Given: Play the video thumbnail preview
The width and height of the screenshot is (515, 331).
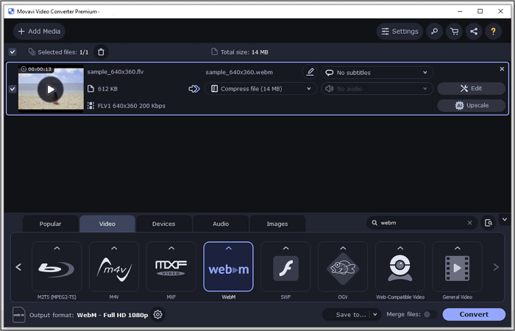Looking at the screenshot, I should [x=51, y=90].
